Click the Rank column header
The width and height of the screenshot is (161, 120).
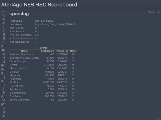pyautogui.click(x=73, y=51)
